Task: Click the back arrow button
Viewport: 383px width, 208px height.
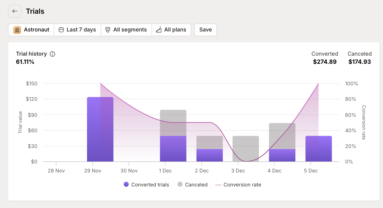Action: pyautogui.click(x=15, y=11)
